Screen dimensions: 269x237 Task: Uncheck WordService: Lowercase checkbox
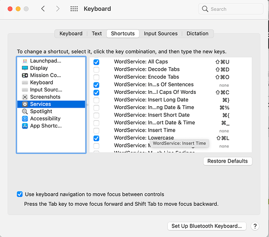pyautogui.click(x=96, y=138)
